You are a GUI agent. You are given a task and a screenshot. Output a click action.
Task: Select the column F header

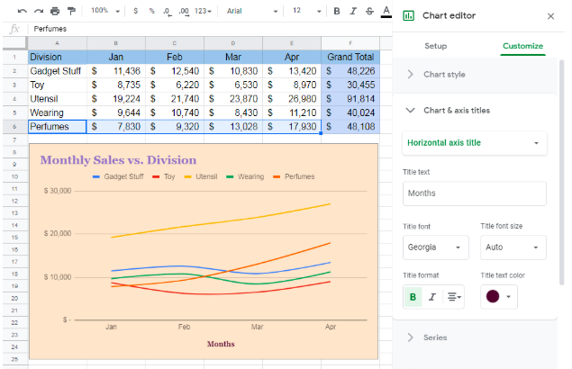click(x=350, y=43)
